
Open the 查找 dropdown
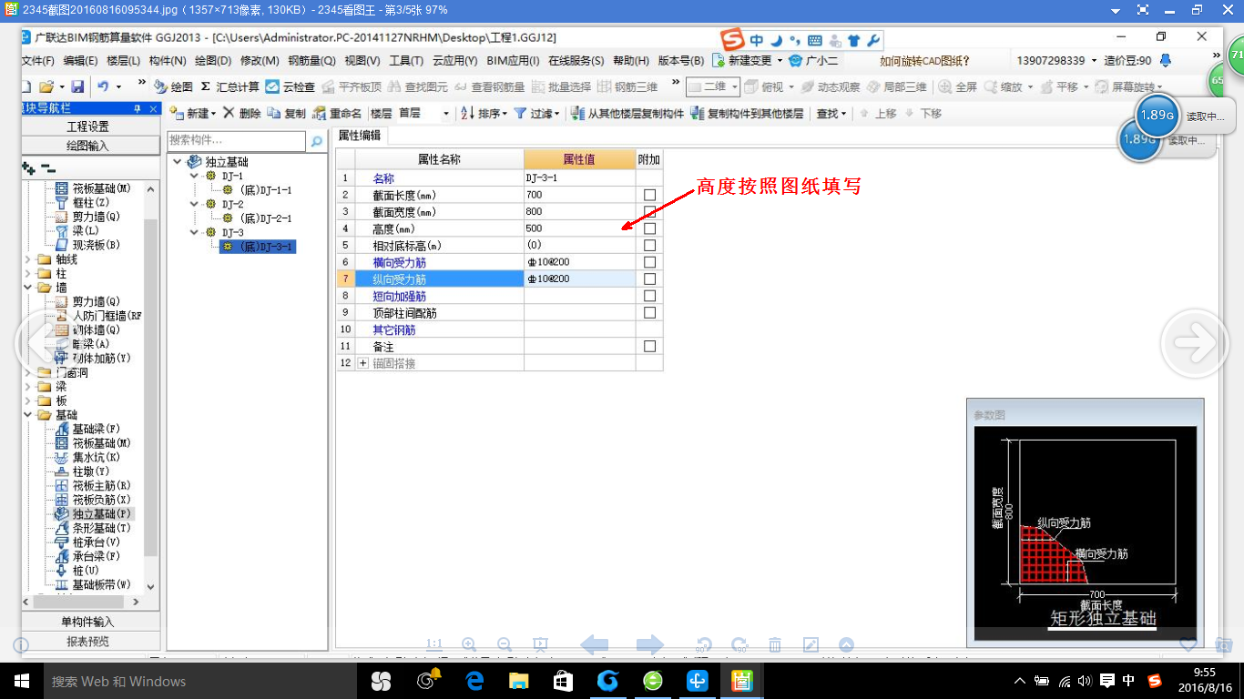click(844, 114)
